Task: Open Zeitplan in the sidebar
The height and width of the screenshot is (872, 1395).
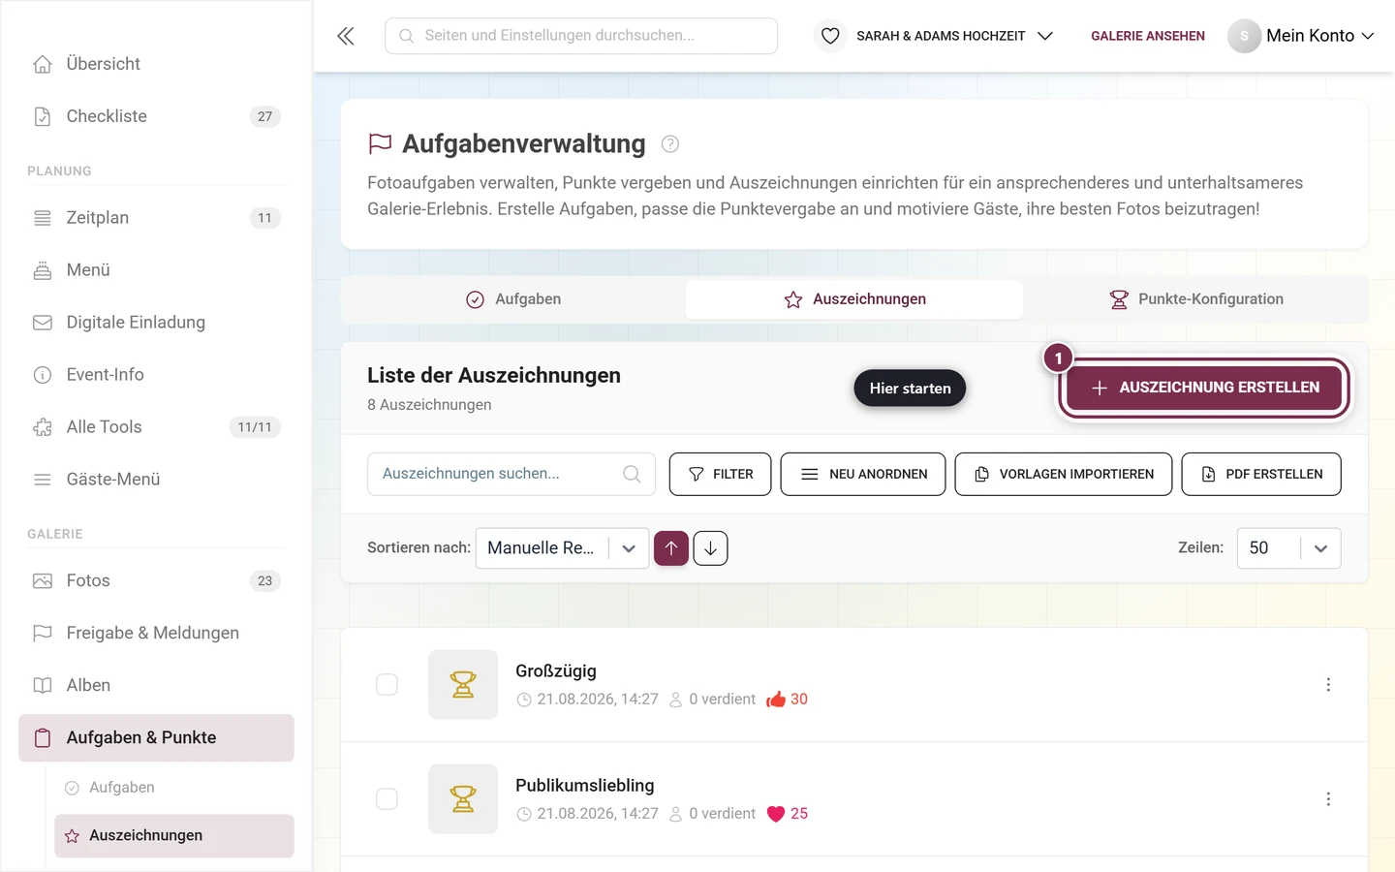Action: click(156, 218)
